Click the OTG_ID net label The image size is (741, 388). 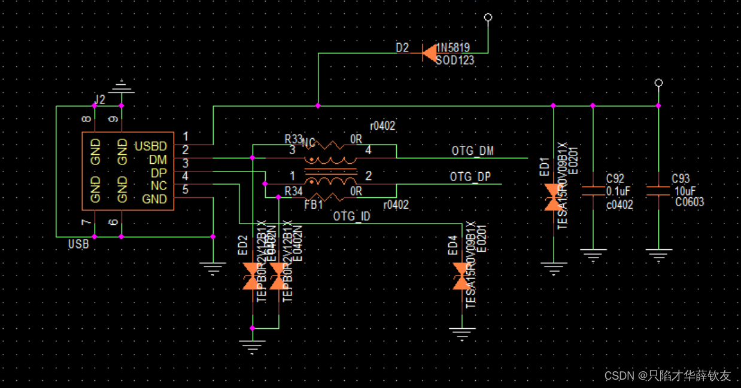coord(352,216)
